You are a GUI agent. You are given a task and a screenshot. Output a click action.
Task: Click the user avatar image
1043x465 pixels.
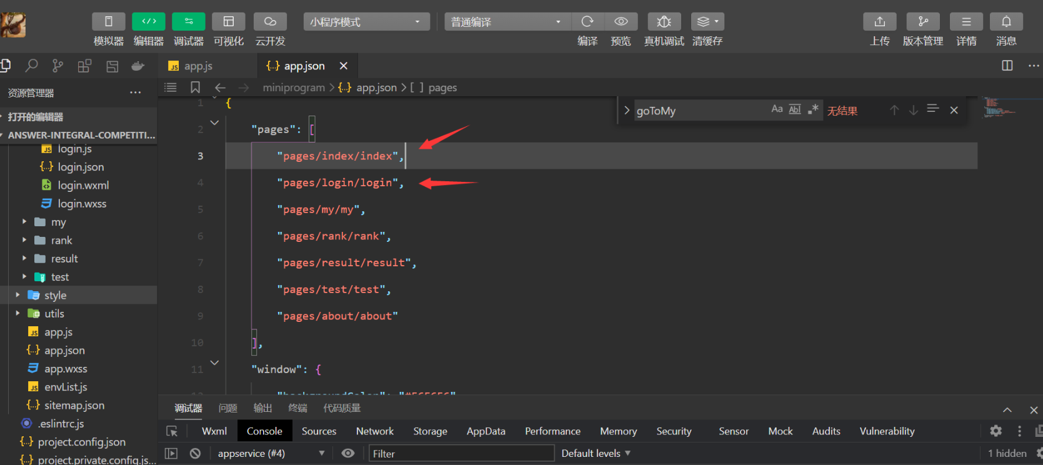pyautogui.click(x=12, y=24)
